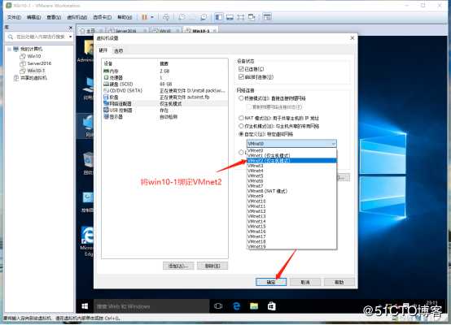Switch to the Win10-1 VM tab

tap(200, 30)
